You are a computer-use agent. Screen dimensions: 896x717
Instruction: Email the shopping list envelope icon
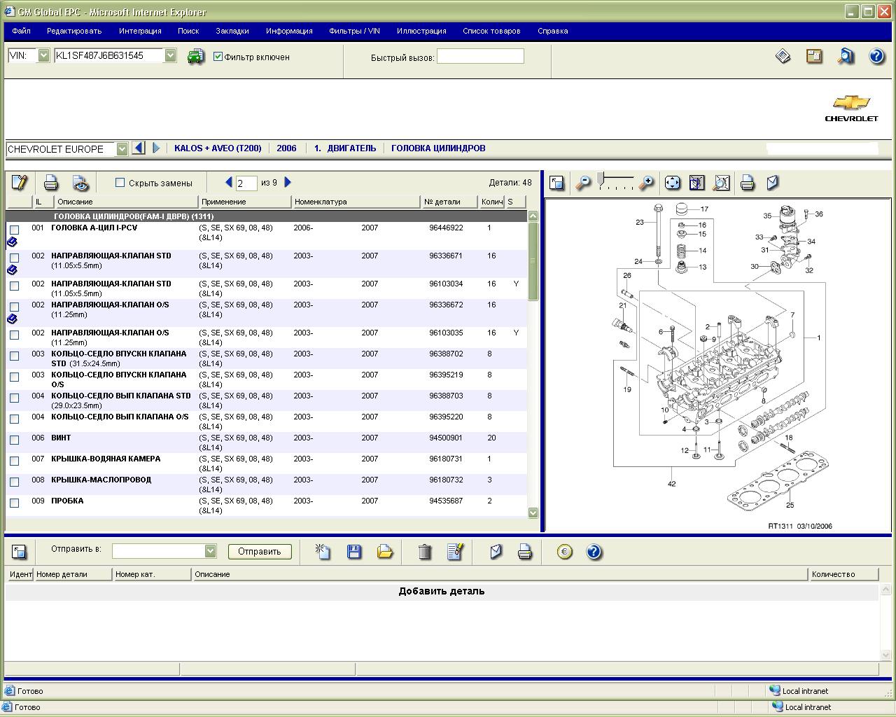tap(496, 552)
